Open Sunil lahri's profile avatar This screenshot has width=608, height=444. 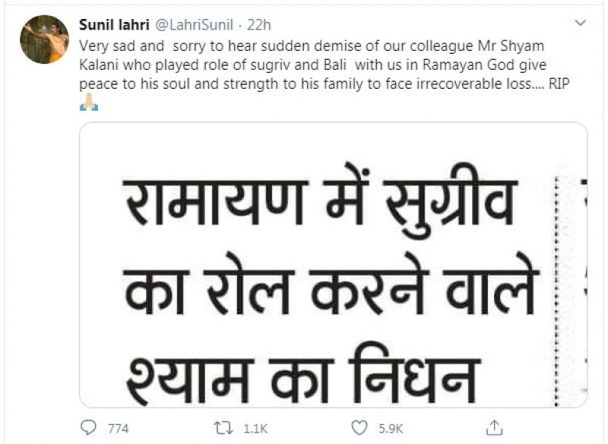pyautogui.click(x=46, y=39)
